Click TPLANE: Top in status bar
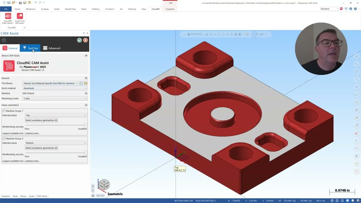 pyautogui.click(x=306, y=201)
